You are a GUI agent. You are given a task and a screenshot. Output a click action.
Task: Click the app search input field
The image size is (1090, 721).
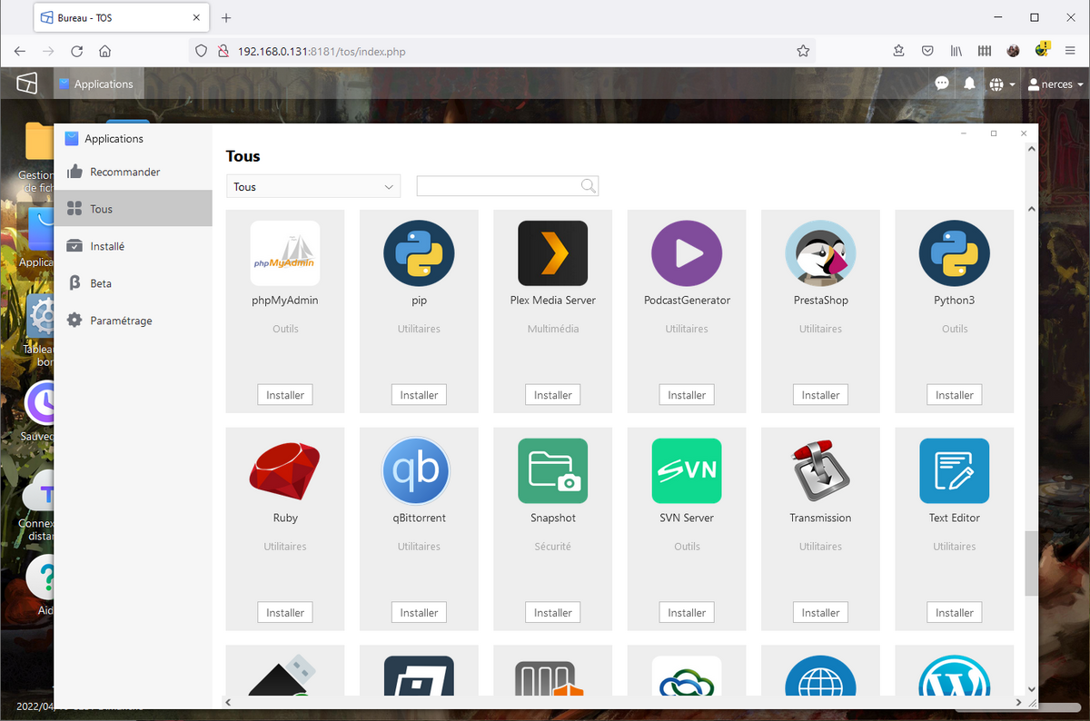[498, 186]
